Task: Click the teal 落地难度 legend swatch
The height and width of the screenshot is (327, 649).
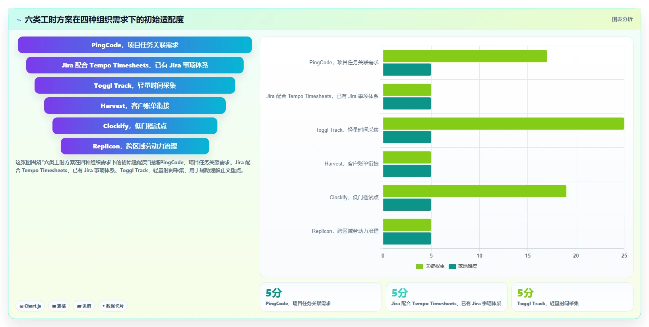Action: [452, 267]
